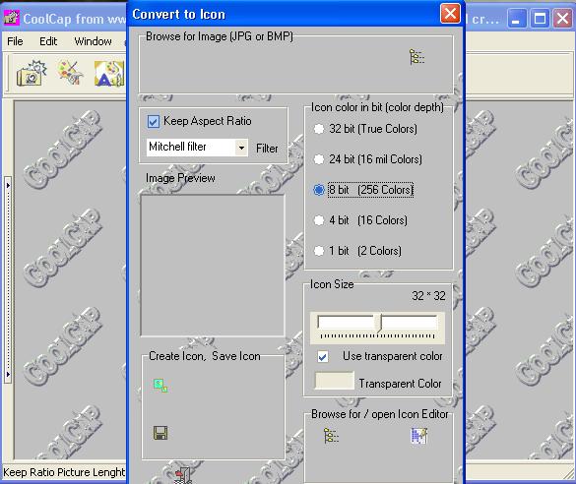576x484 pixels.
Task: Click the floppy disk Save Icon button
Action: 160,433
